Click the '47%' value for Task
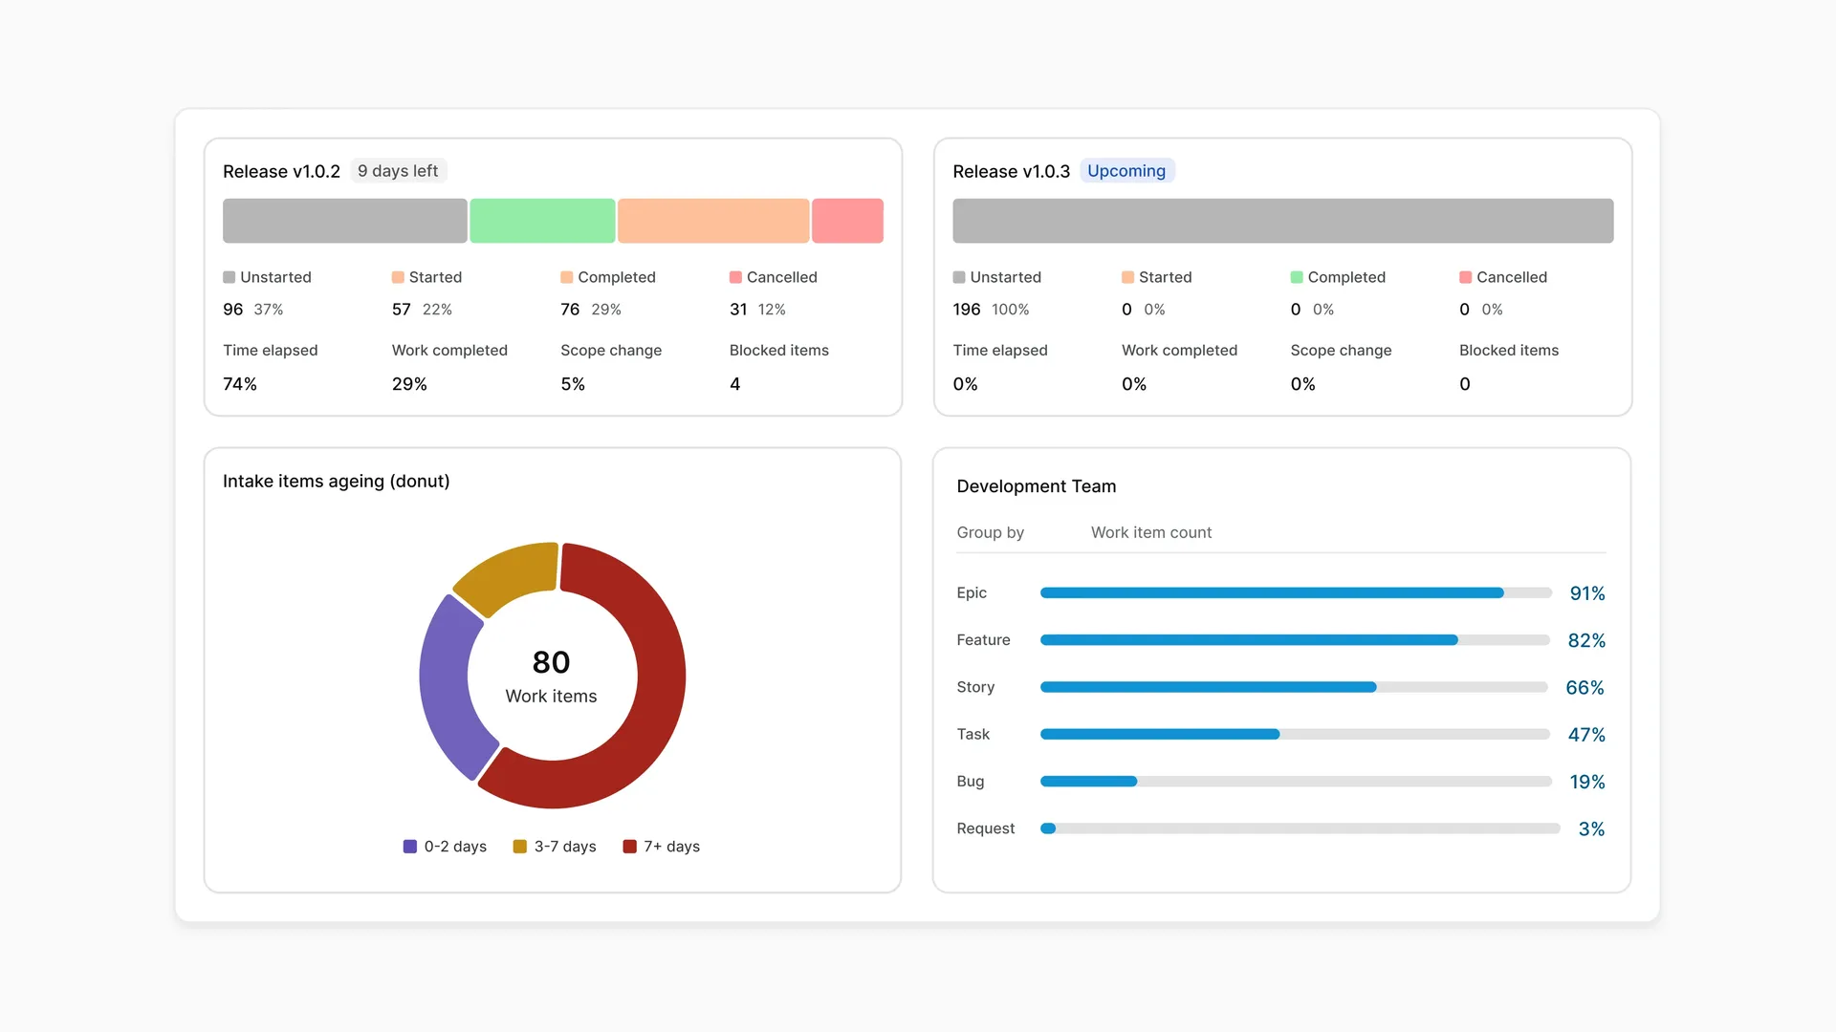The width and height of the screenshot is (1836, 1032). 1586,734
